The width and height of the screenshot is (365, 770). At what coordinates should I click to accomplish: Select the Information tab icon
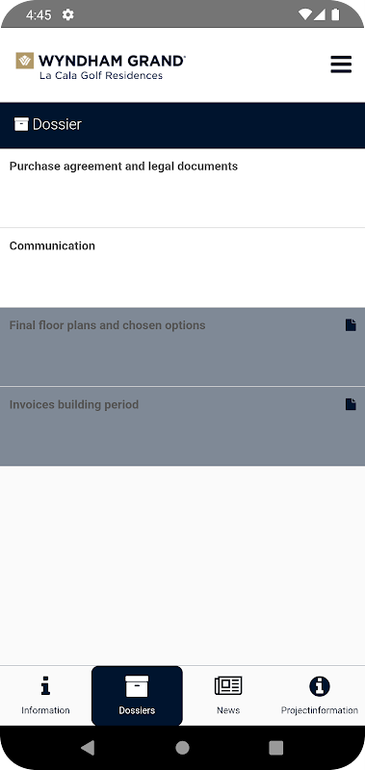click(45, 685)
